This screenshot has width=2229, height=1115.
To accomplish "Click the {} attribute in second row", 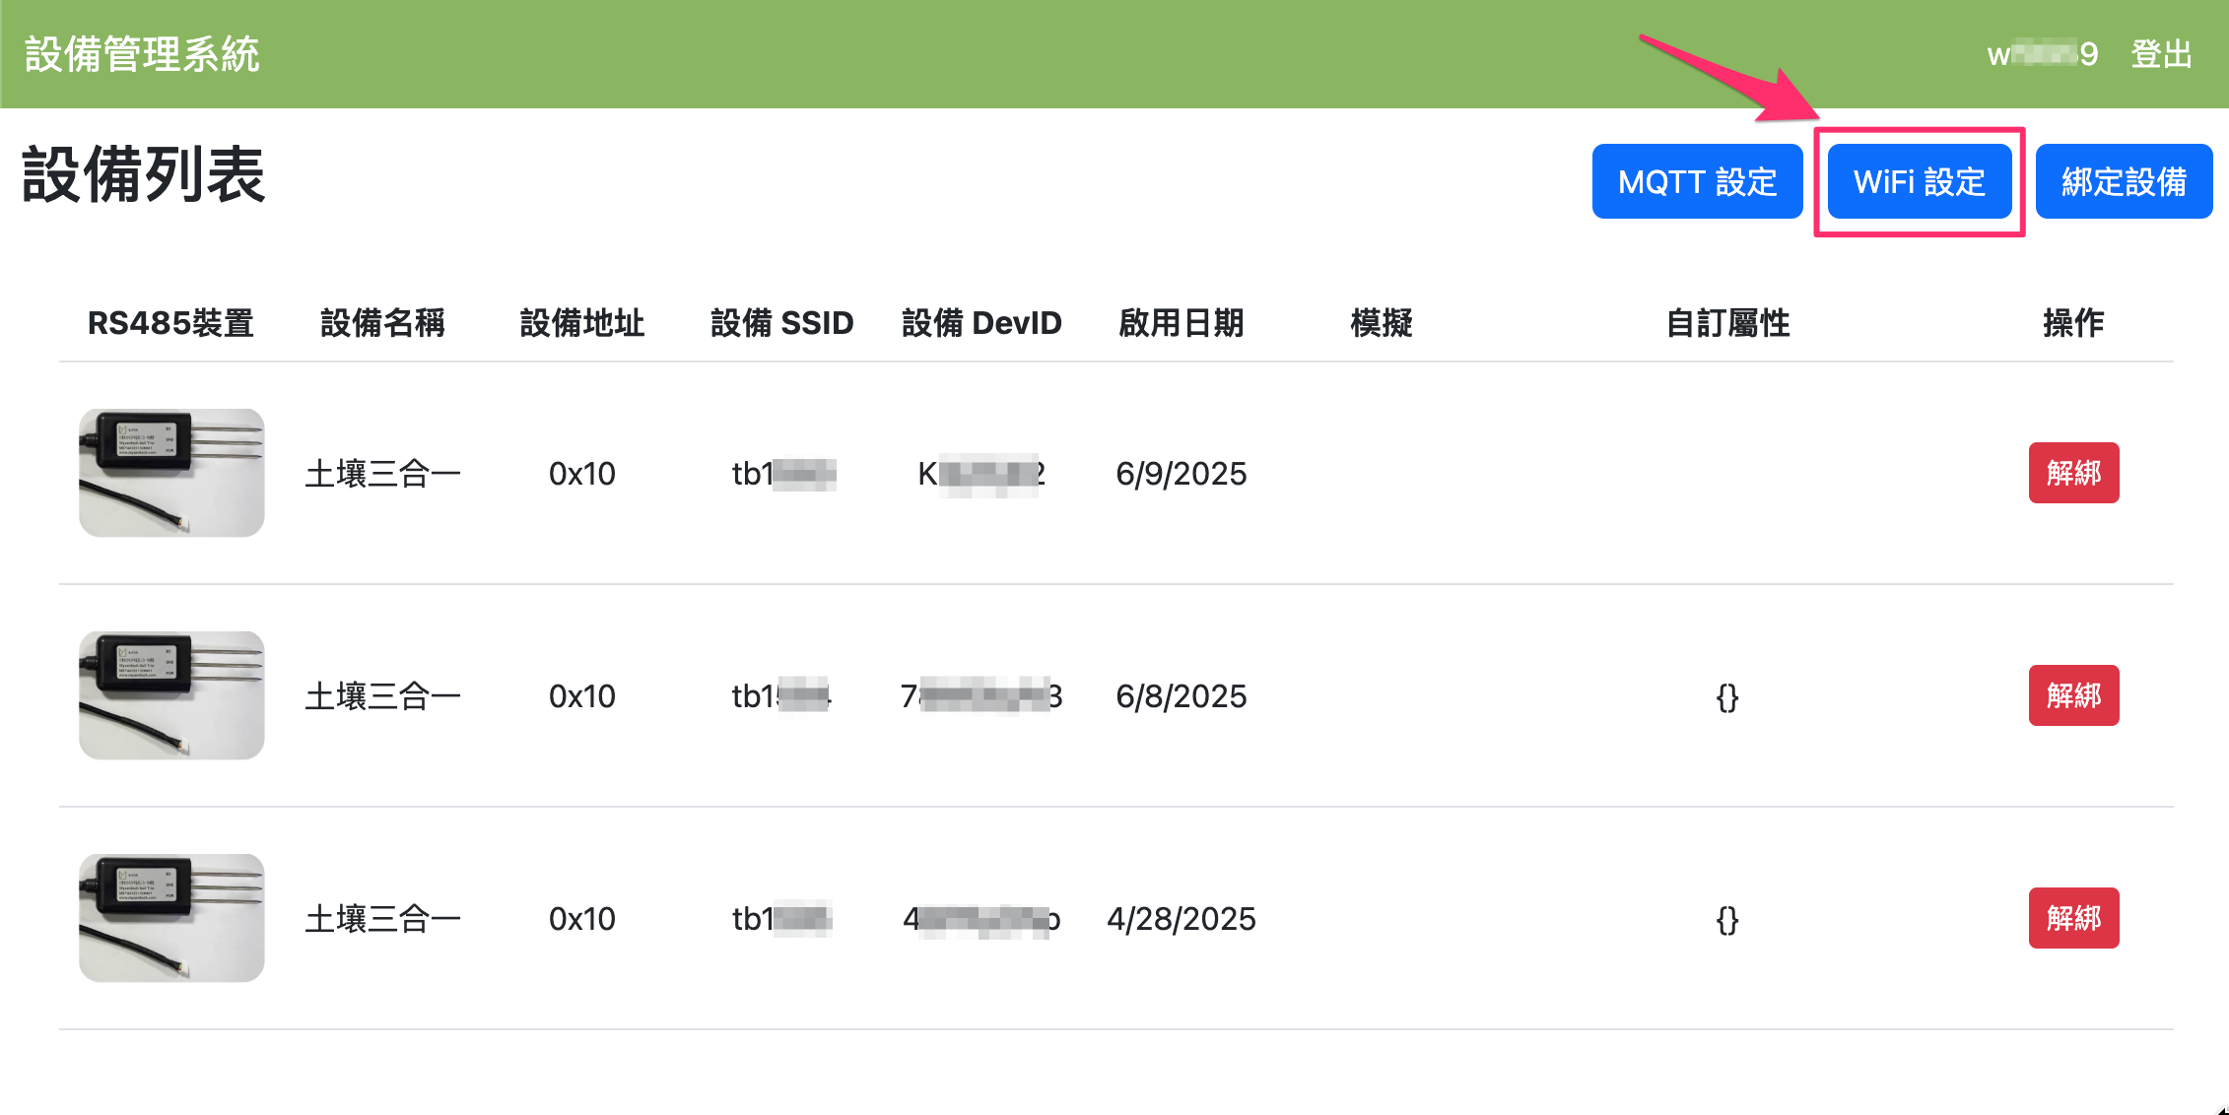I will click(1726, 697).
